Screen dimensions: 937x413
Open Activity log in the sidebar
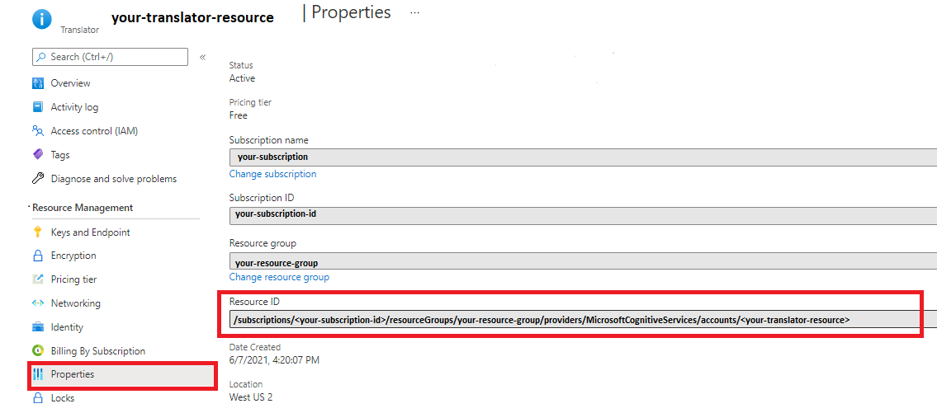[x=74, y=107]
